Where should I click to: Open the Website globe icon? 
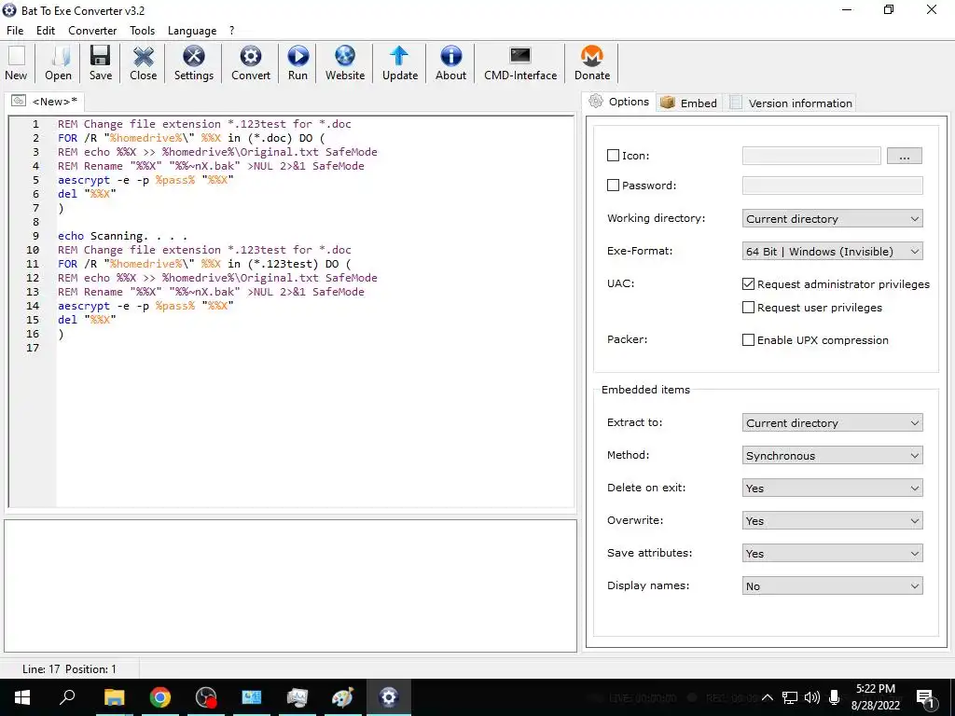coord(345,63)
